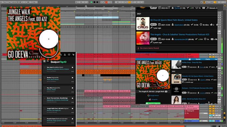Screen dimensions: 227x127
Task: Open the Beatport search icon
Action: pos(61,55)
